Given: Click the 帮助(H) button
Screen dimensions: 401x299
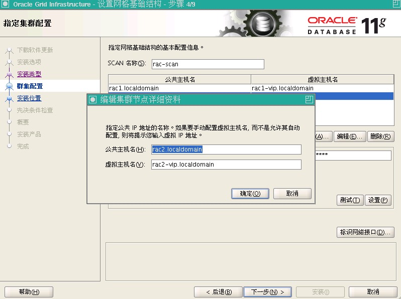Looking at the screenshot, I should (x=29, y=291).
